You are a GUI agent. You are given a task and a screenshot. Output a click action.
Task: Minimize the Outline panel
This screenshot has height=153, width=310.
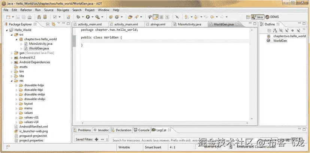pyautogui.click(x=300, y=24)
